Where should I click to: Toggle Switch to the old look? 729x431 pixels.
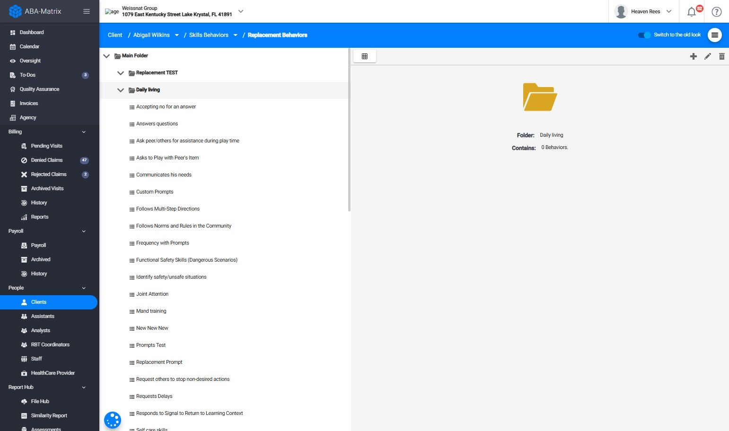(644, 35)
